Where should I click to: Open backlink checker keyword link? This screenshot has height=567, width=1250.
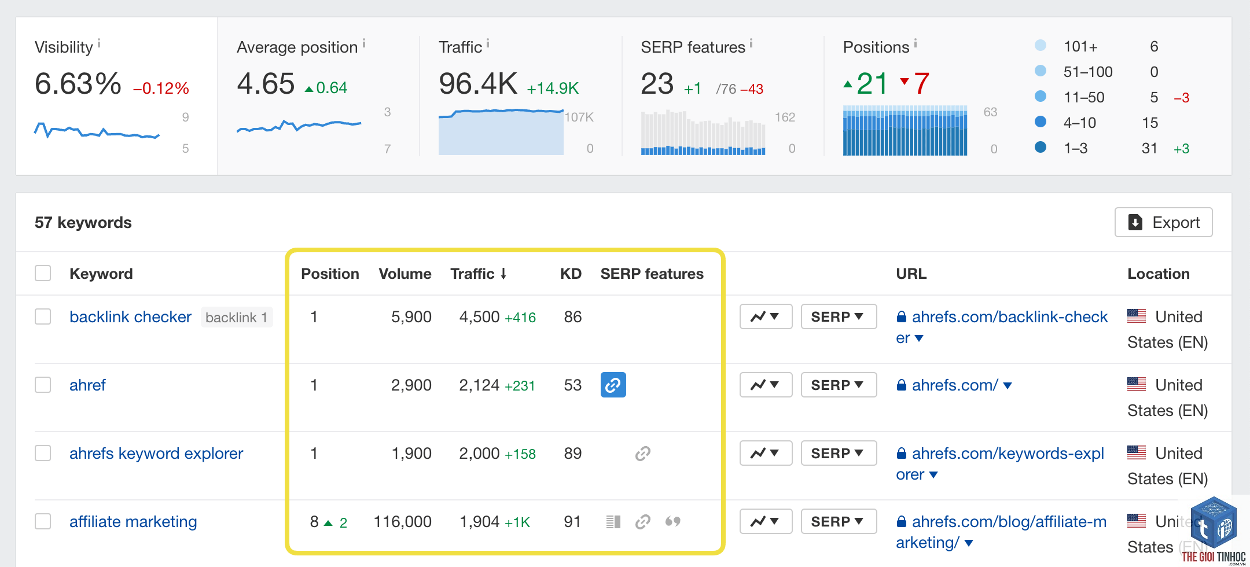[x=130, y=317]
